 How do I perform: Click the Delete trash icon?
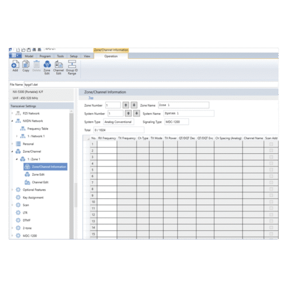point(36,64)
